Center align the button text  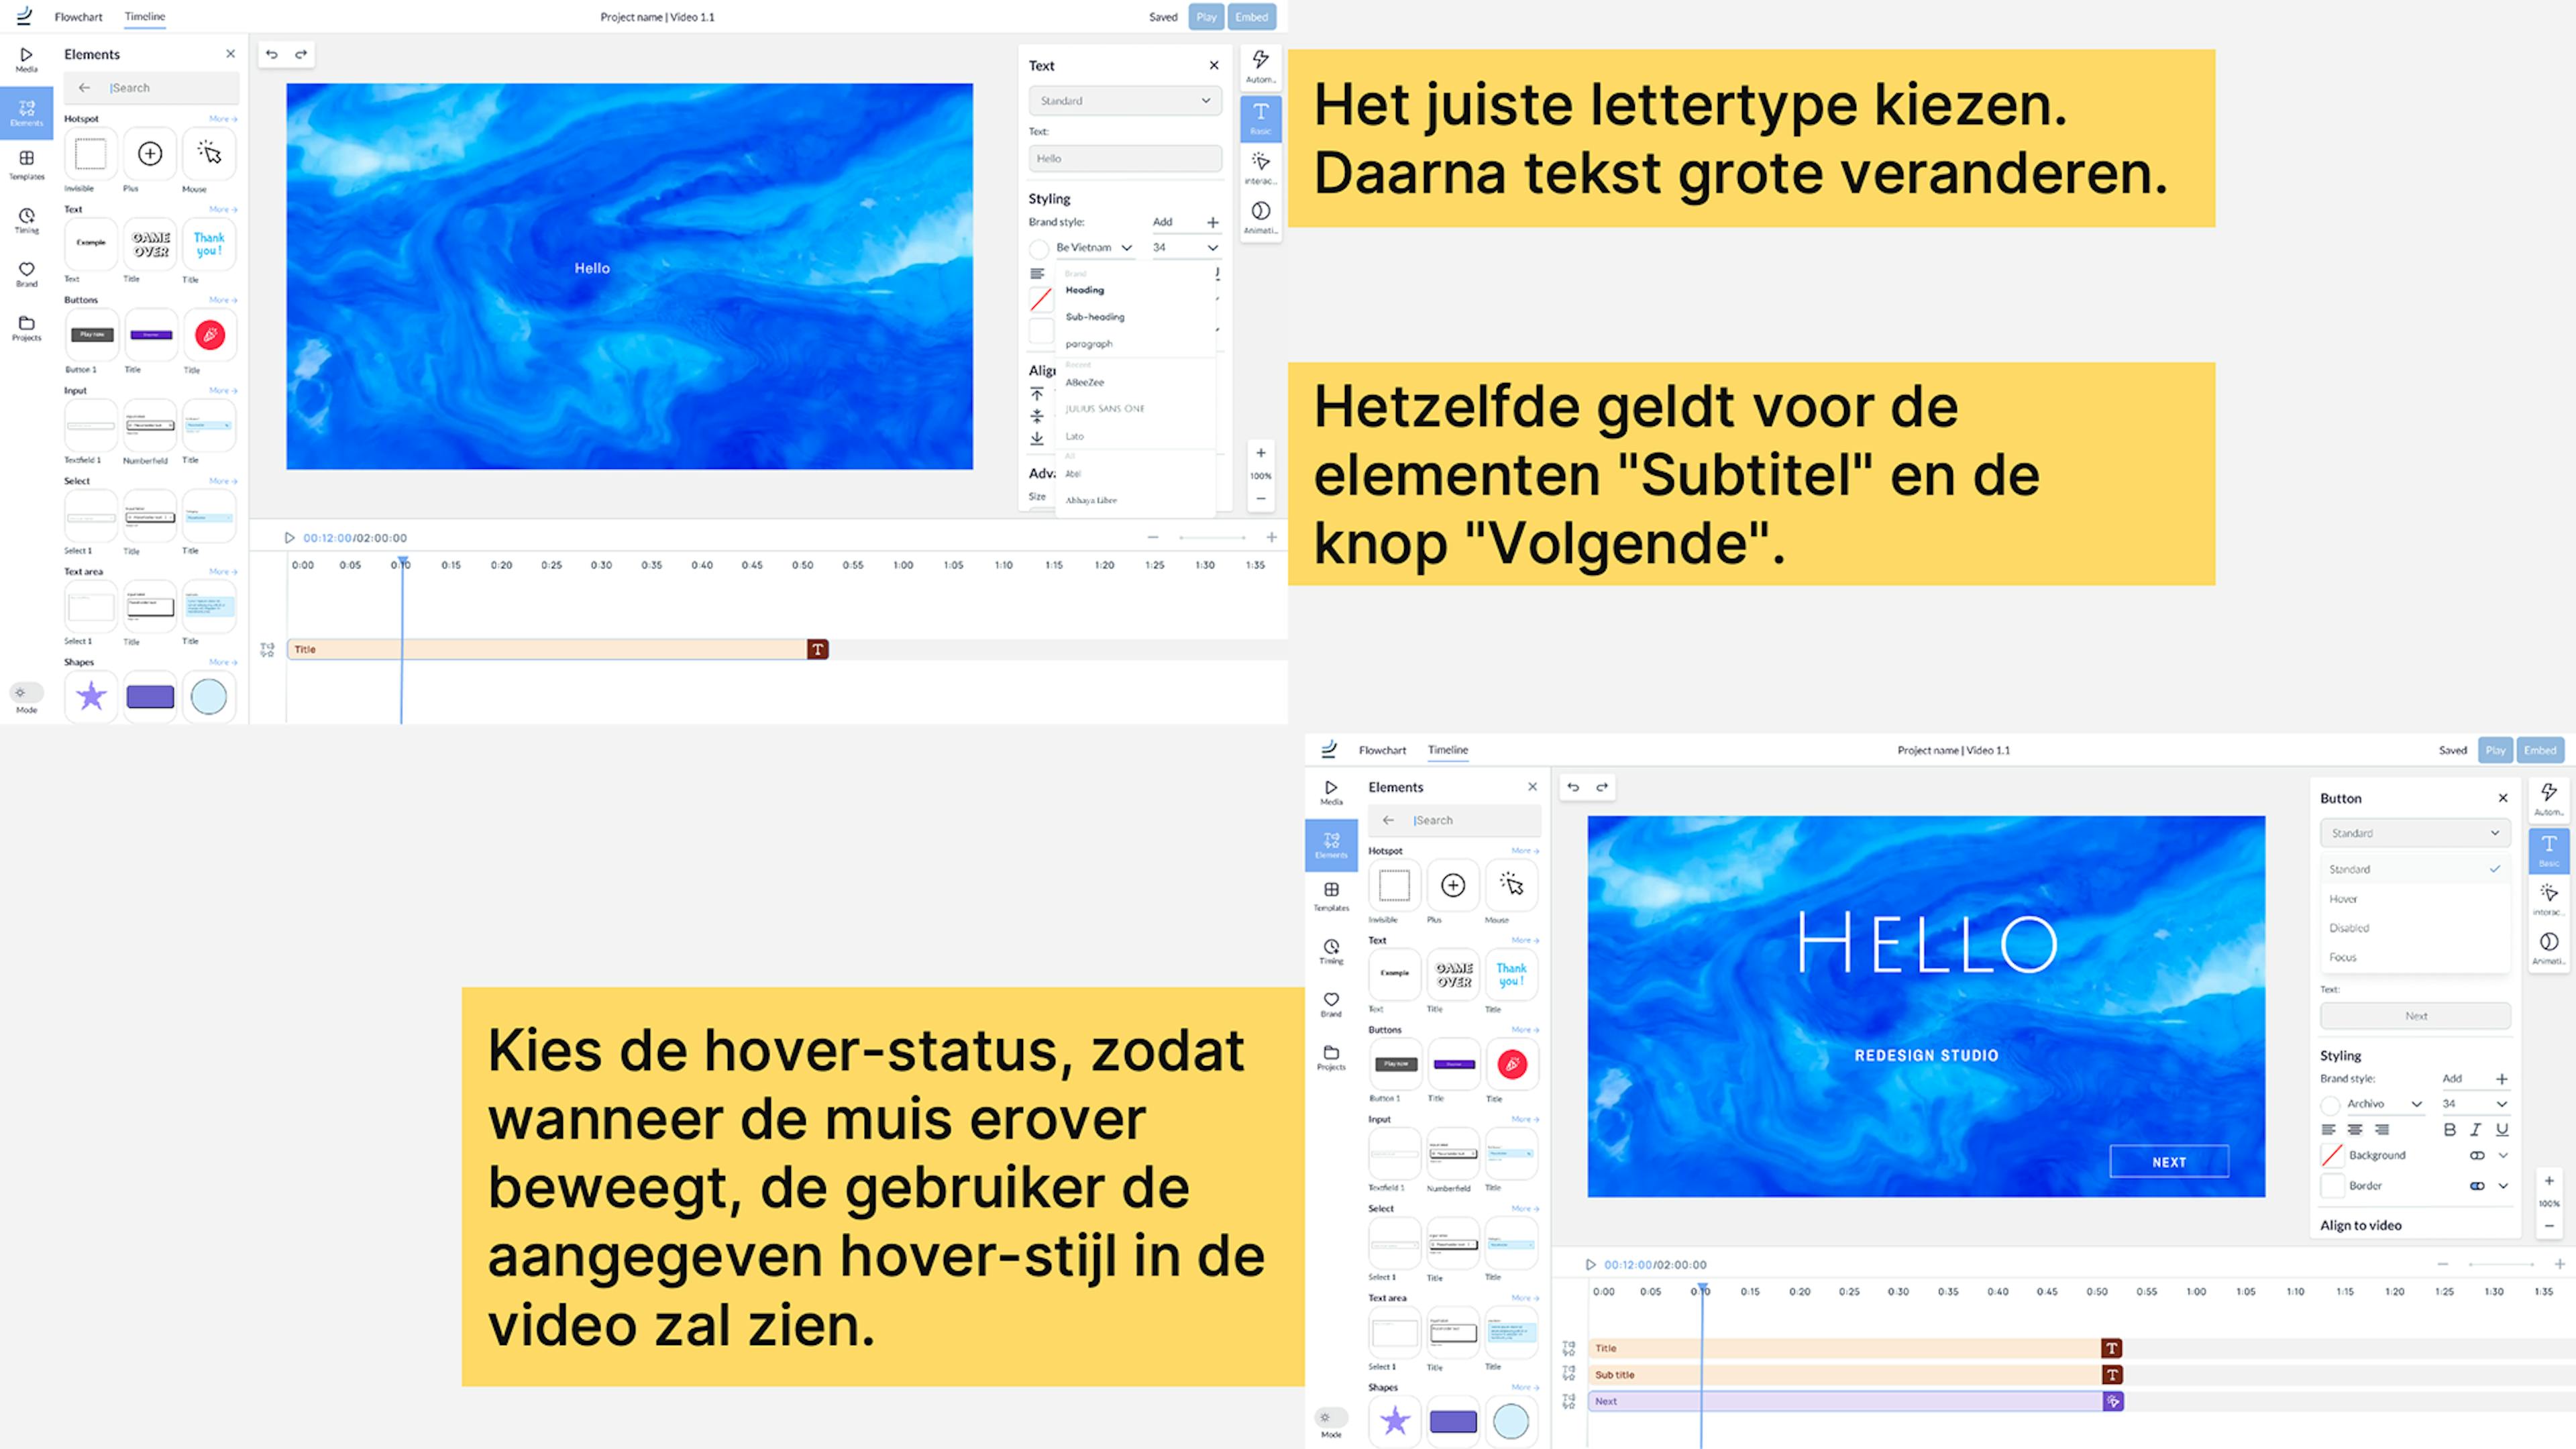[x=2355, y=1129]
